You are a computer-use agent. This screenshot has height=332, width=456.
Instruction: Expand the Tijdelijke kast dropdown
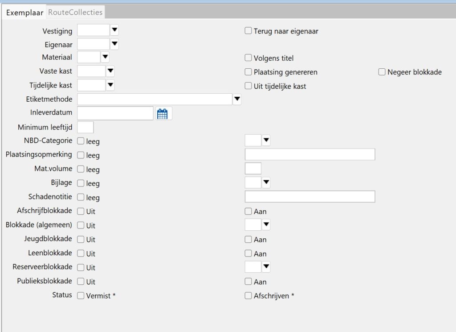tap(110, 85)
